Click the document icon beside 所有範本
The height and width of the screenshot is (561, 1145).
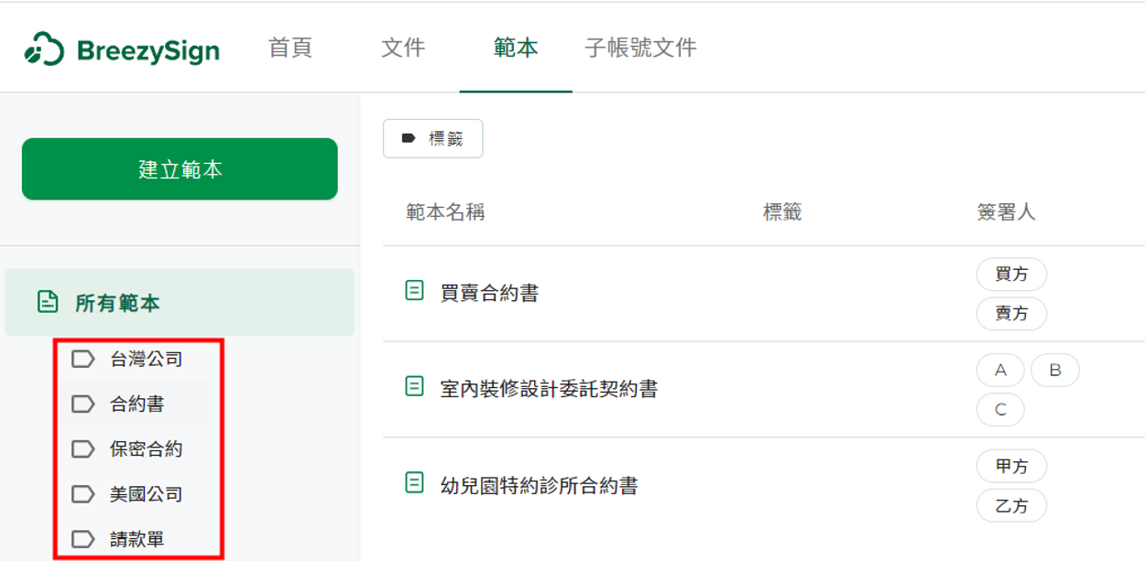[x=48, y=302]
